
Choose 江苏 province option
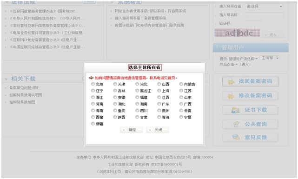point(181,91)
